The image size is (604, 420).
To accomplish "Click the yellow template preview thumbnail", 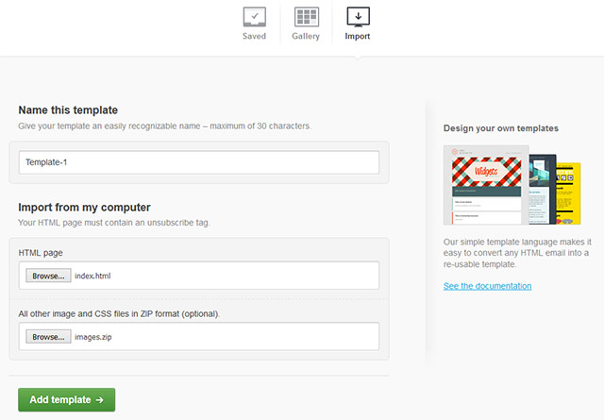I will click(x=569, y=191).
